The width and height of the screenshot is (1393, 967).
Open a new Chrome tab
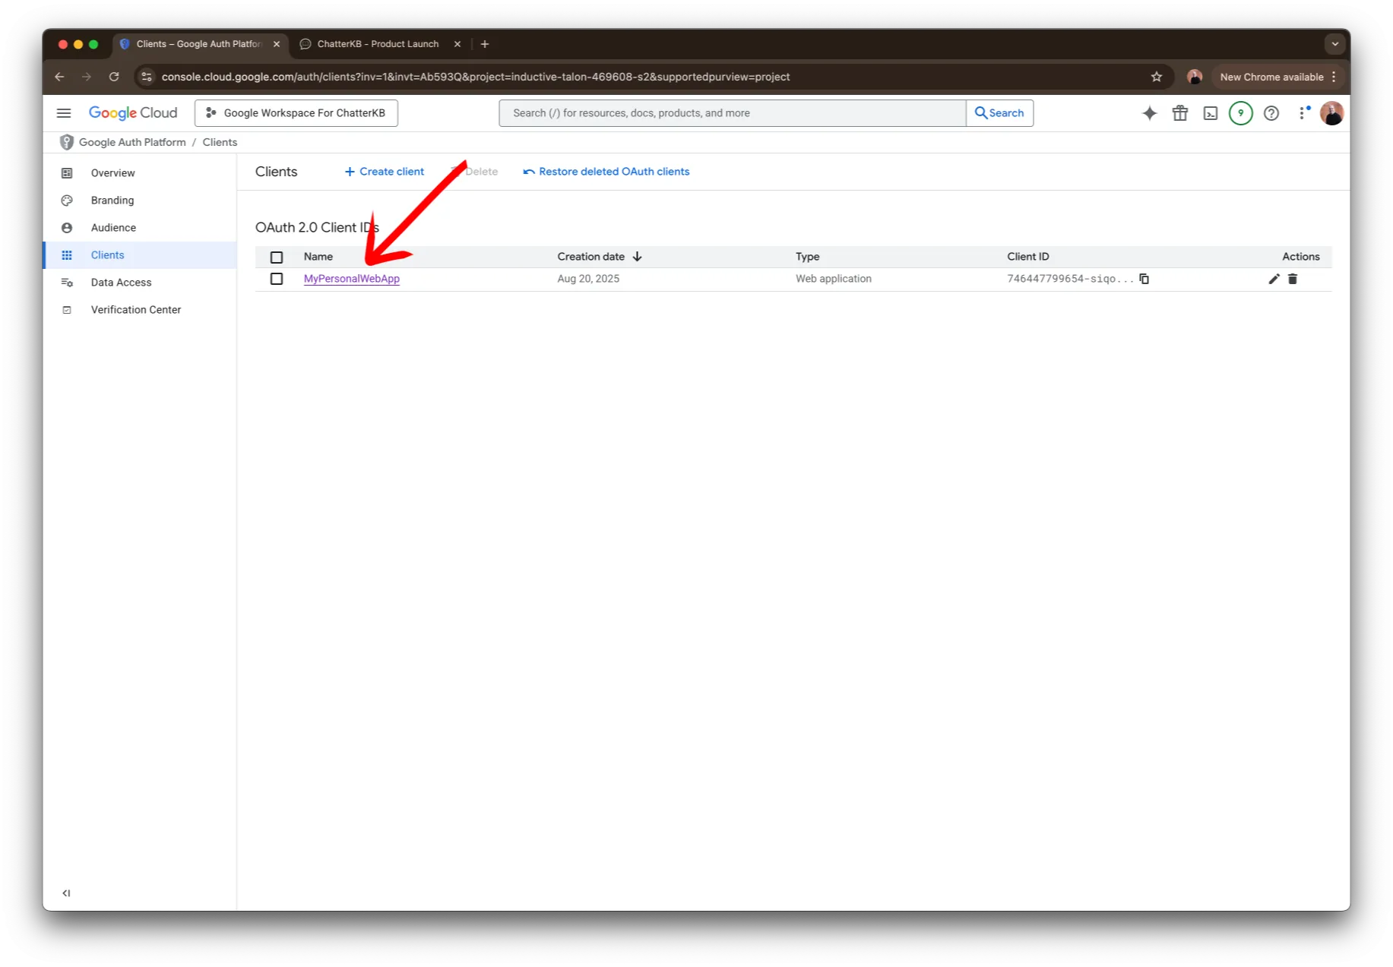click(x=484, y=44)
